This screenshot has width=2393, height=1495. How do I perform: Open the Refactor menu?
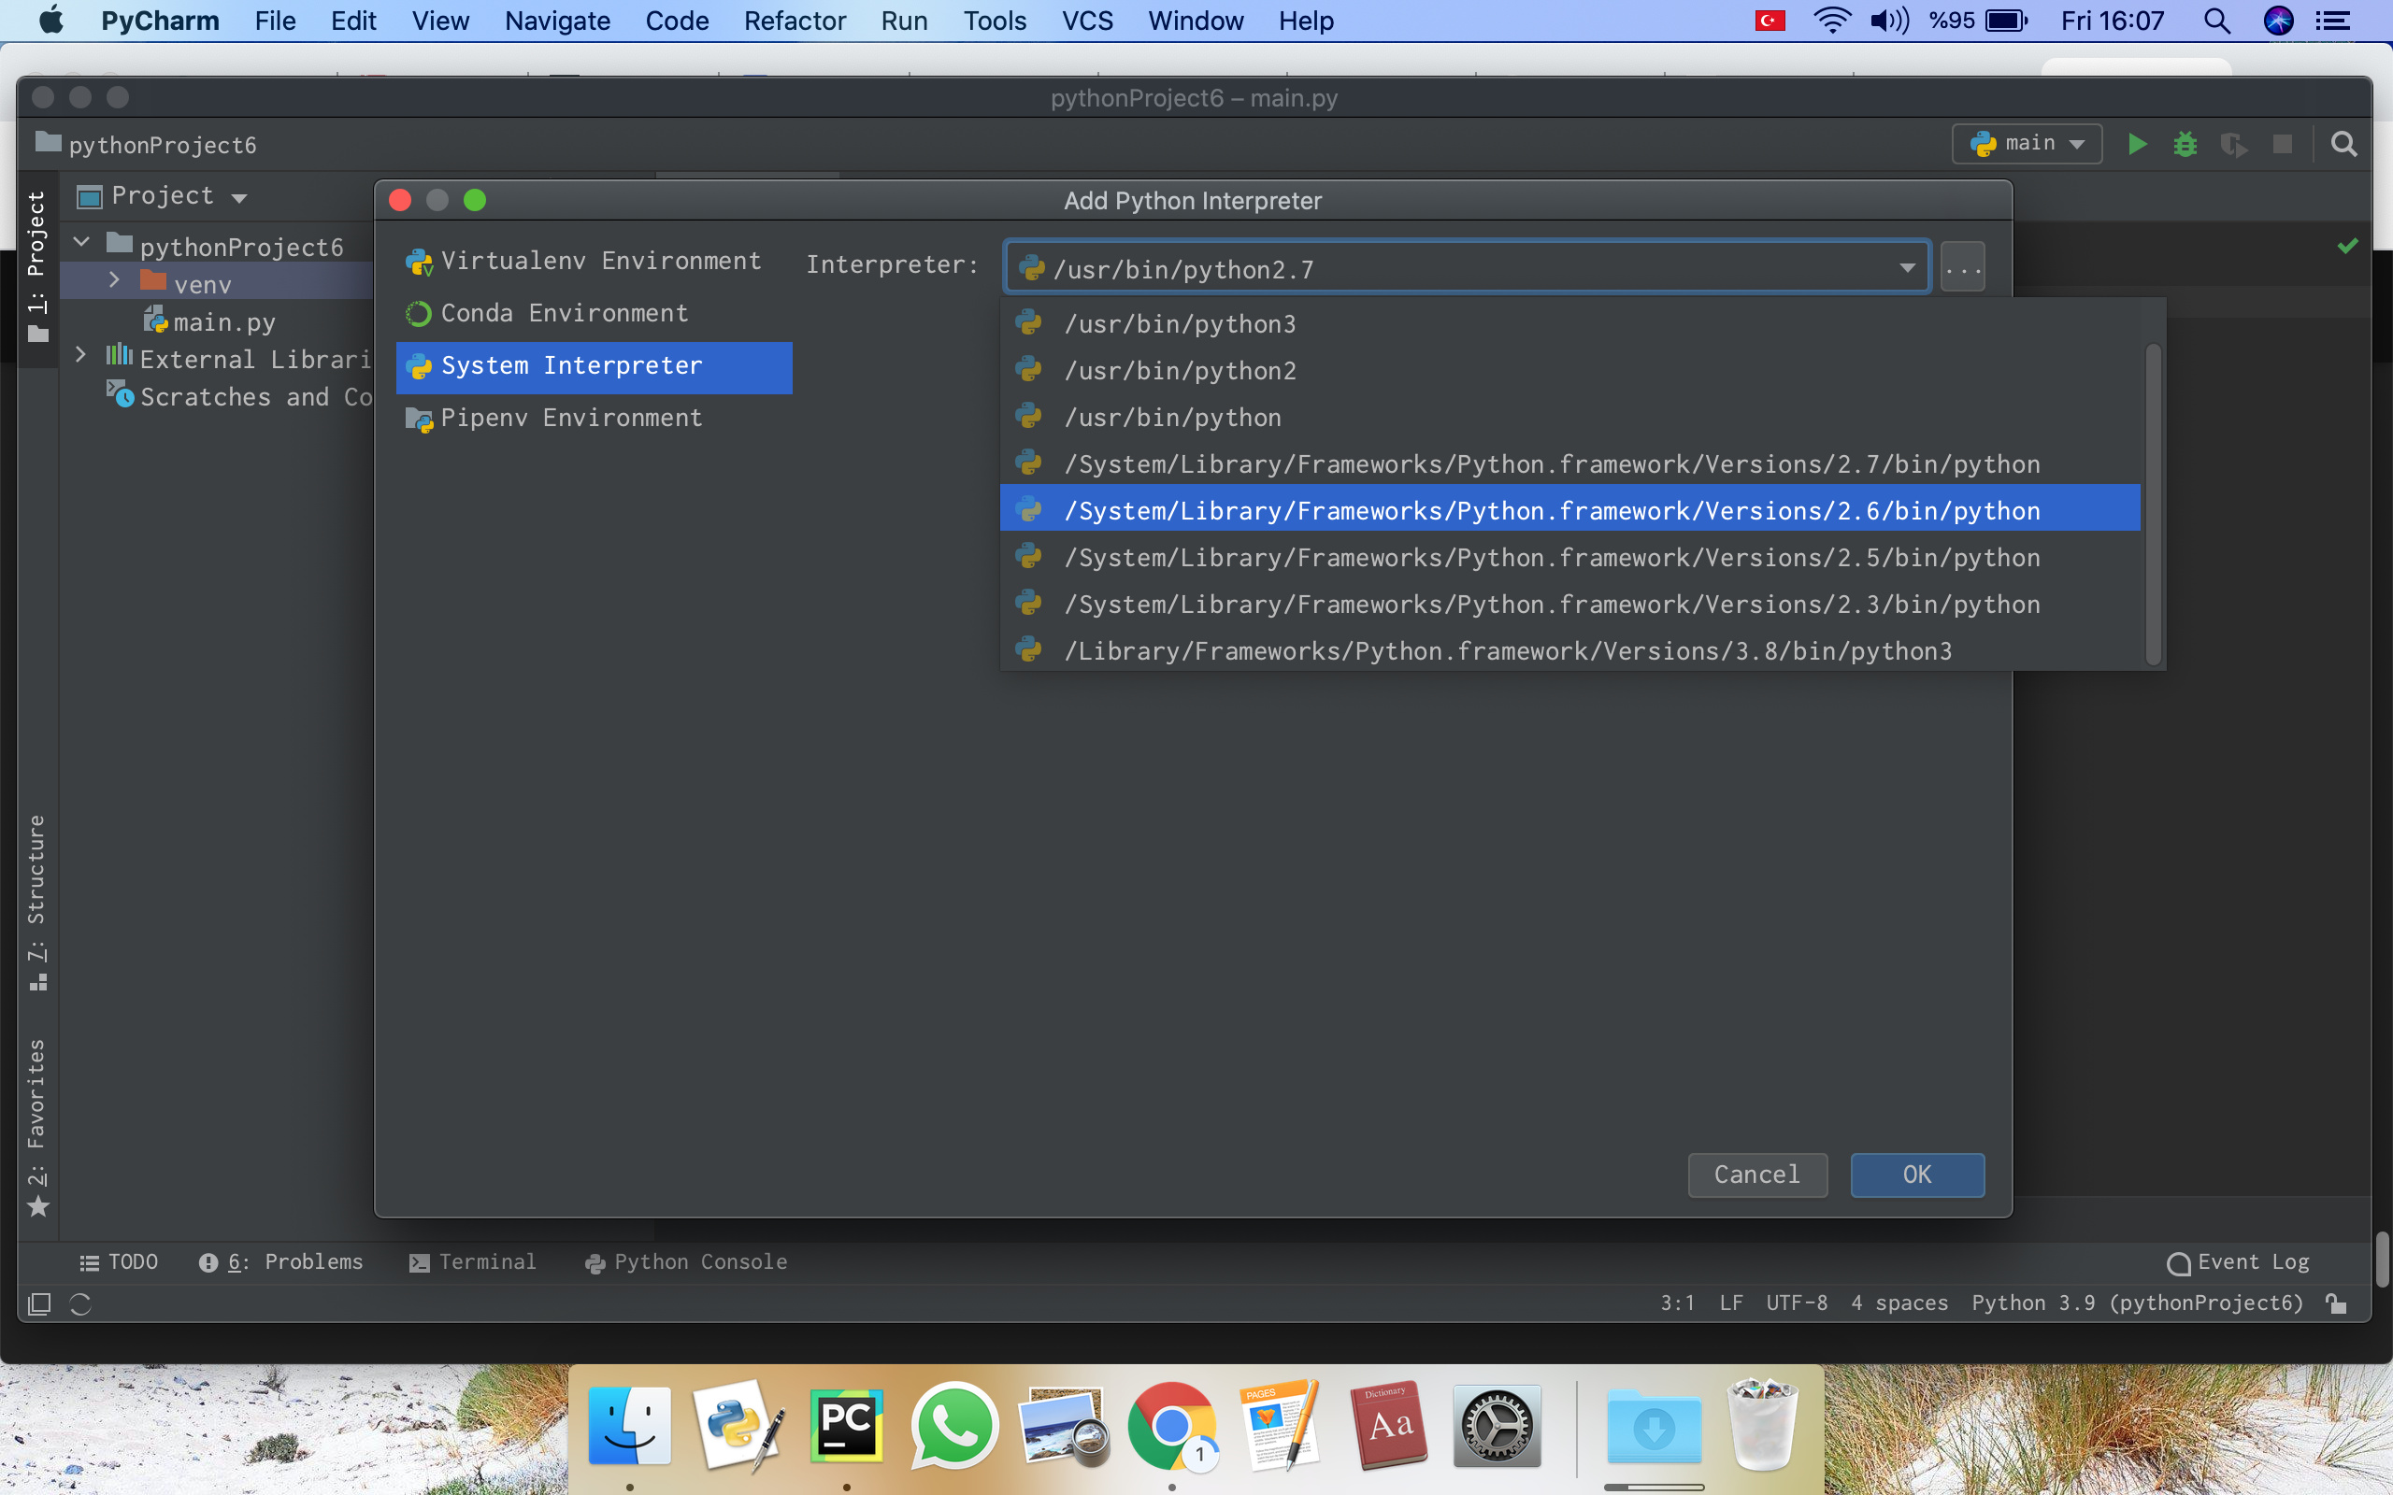pos(794,21)
